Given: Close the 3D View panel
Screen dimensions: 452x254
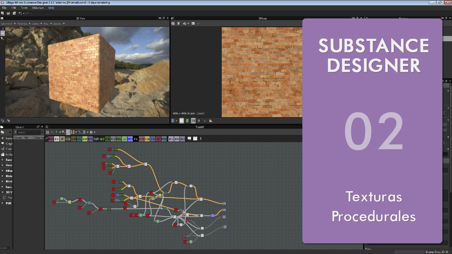Looking at the screenshot, I should tap(168, 18).
